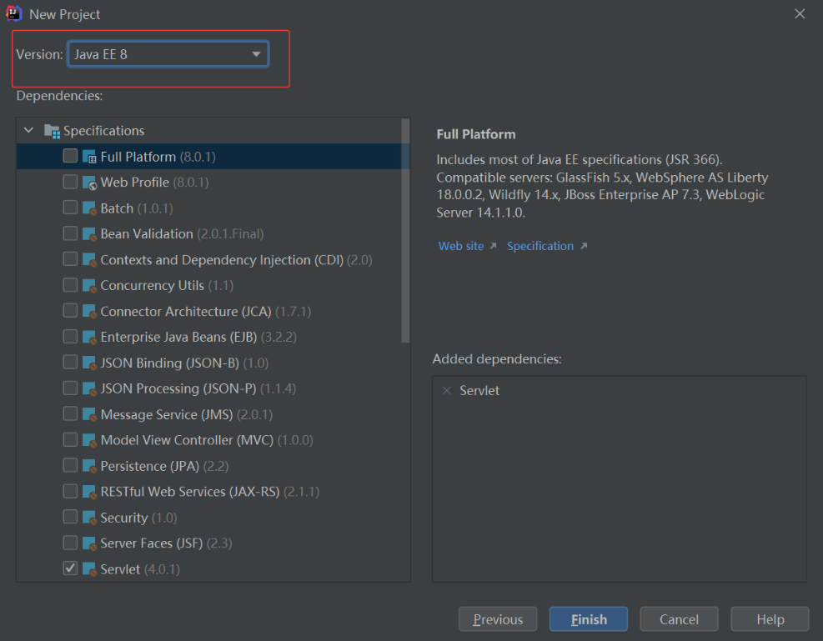Screen dimensions: 823x641
Task: Open the Java EE Version dropdown
Action: click(168, 54)
